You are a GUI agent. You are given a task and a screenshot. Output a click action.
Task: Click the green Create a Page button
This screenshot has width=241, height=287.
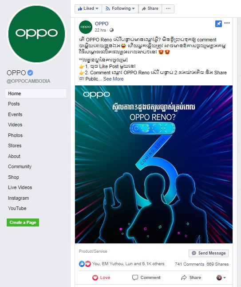click(x=23, y=222)
